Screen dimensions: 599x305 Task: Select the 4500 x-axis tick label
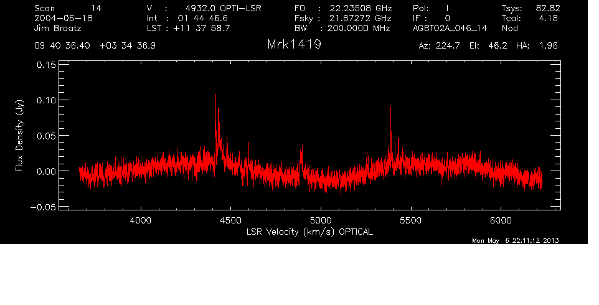point(230,220)
